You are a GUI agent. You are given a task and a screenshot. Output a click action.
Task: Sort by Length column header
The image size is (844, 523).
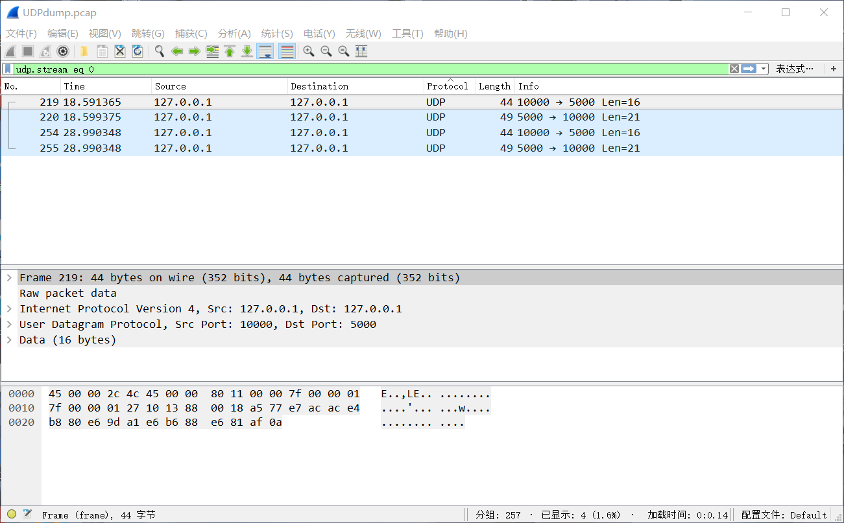click(x=496, y=86)
